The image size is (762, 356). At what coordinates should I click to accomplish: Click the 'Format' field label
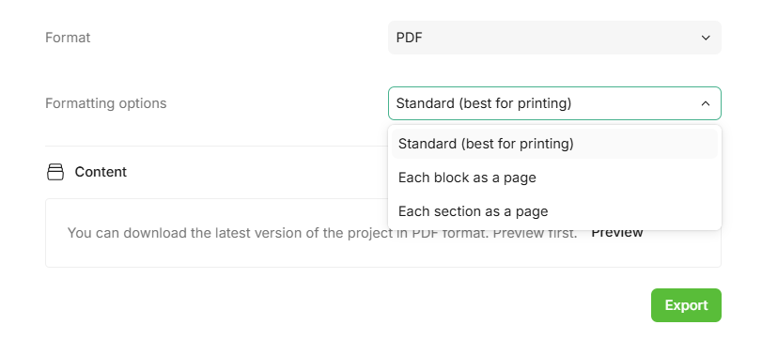[x=68, y=38]
